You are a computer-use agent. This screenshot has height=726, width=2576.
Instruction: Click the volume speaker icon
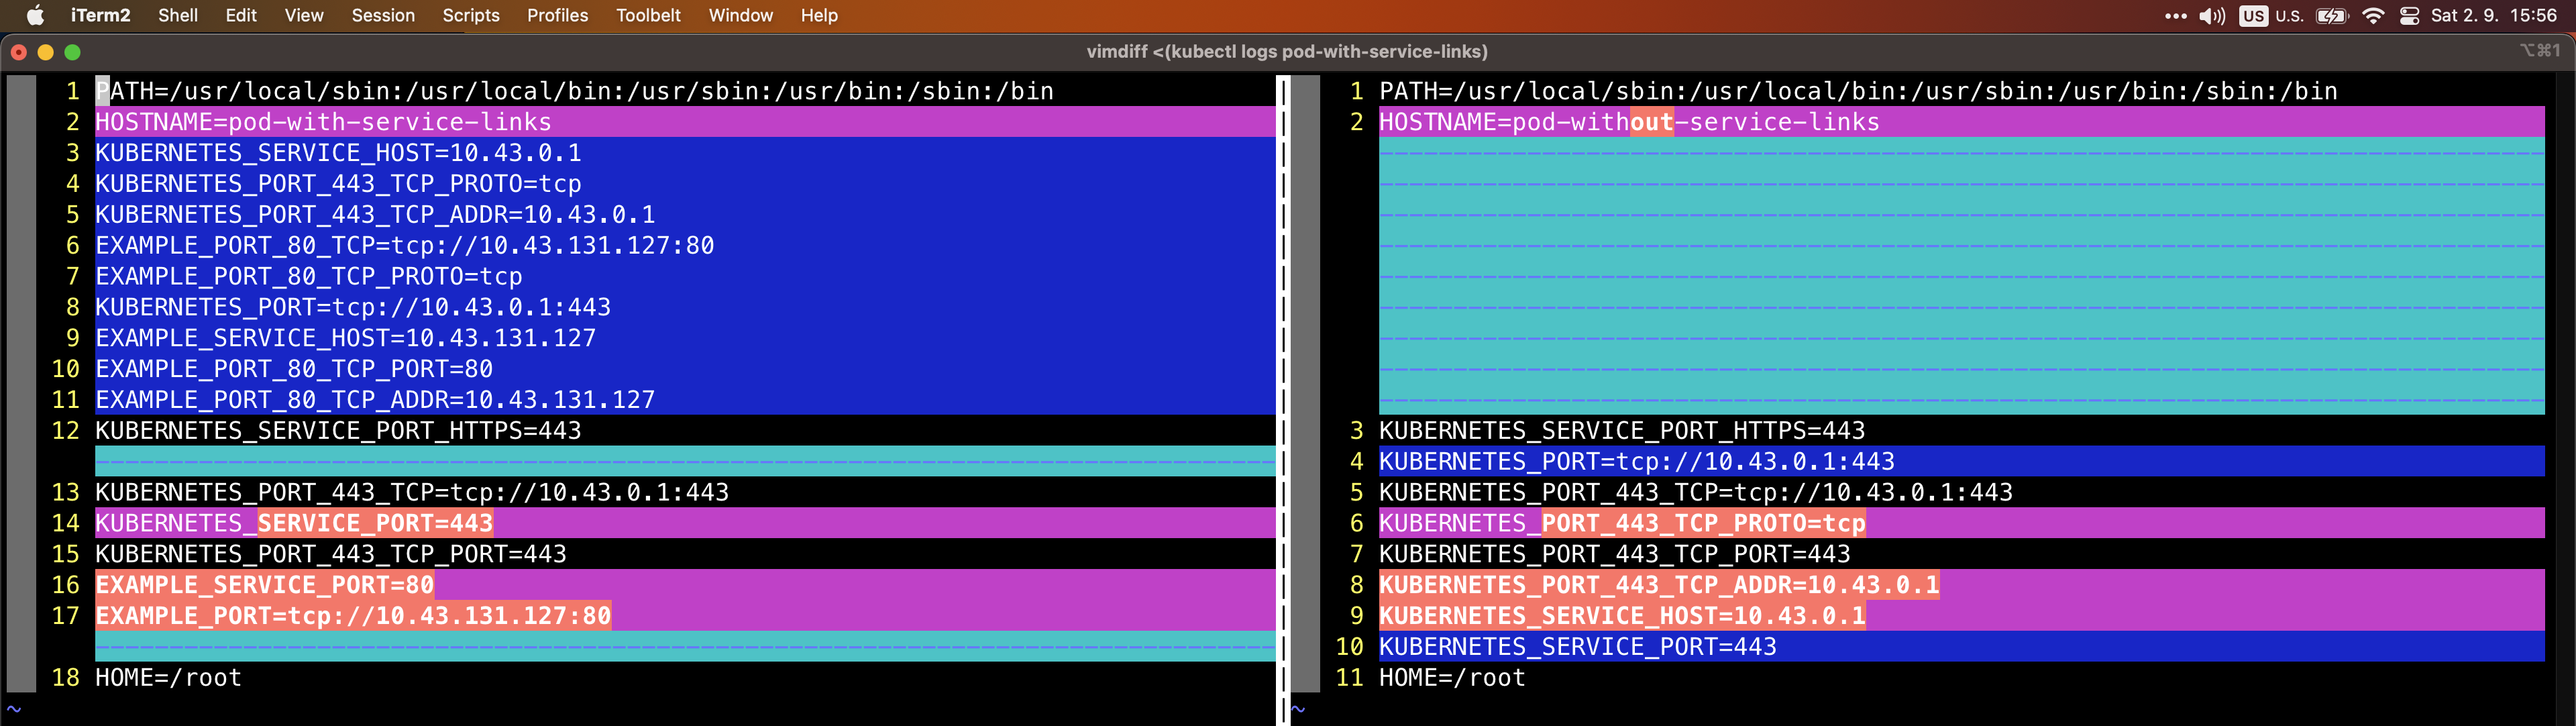[x=2211, y=16]
